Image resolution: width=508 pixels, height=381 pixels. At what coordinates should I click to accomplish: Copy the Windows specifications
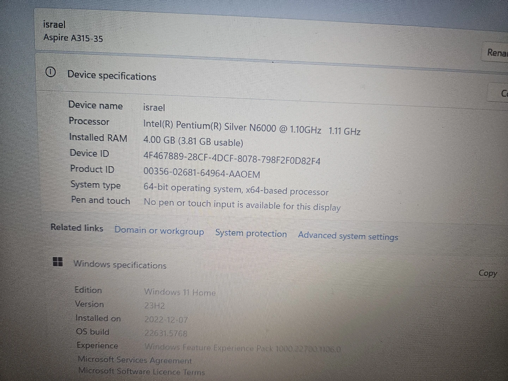click(488, 273)
